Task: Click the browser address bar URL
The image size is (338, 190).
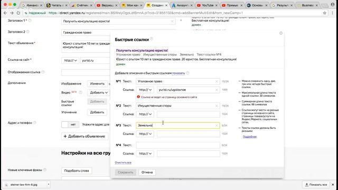Action: click(x=146, y=13)
